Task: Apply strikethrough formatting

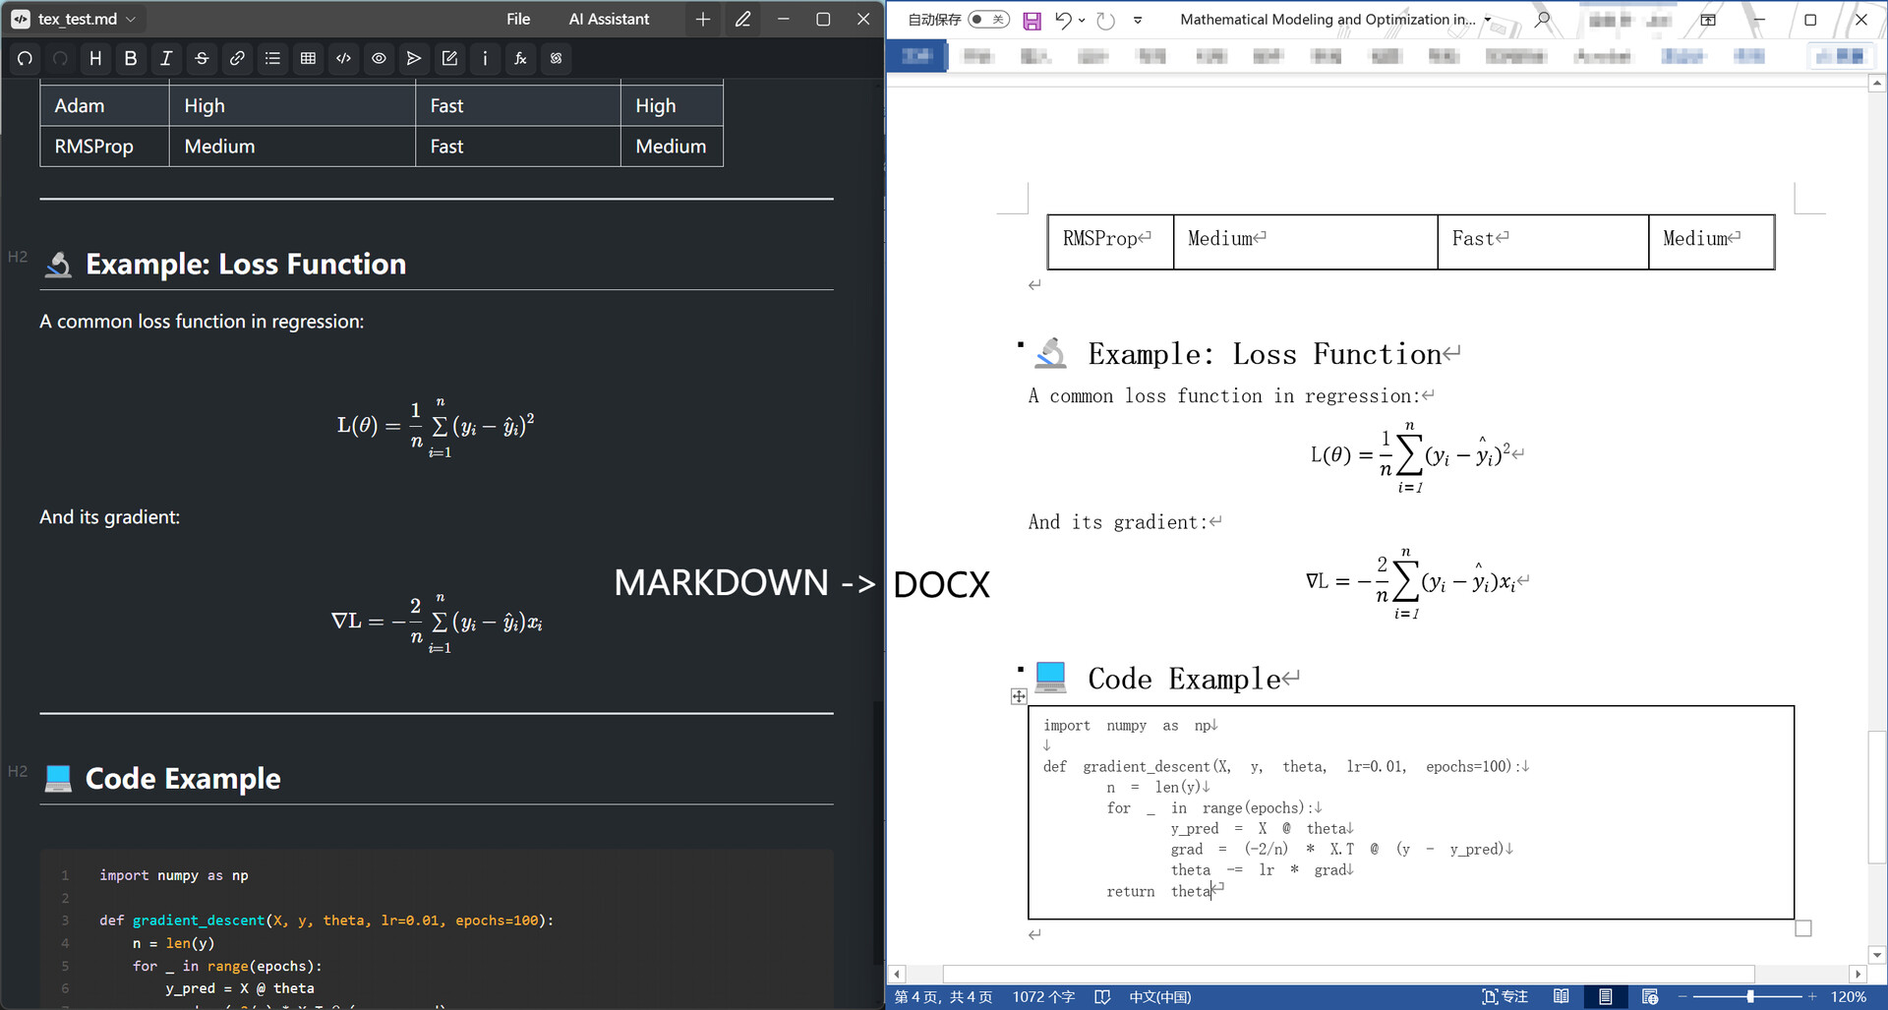Action: tap(202, 59)
